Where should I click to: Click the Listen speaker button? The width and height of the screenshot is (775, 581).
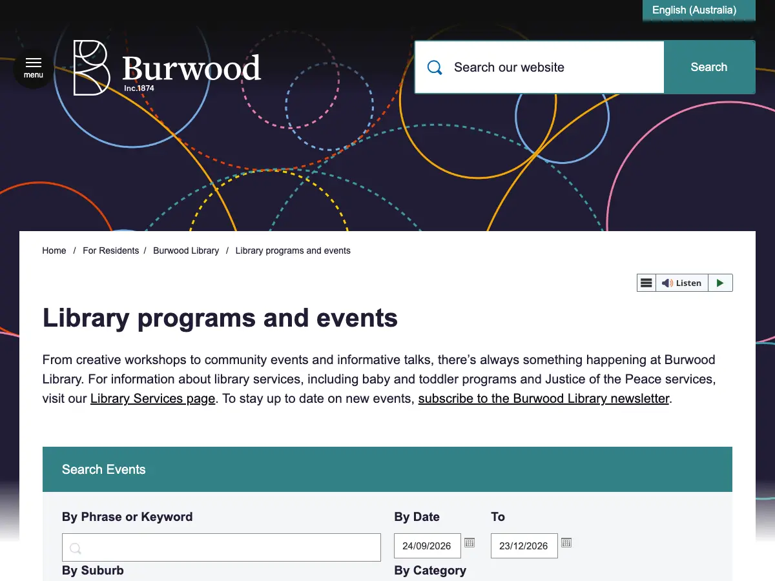click(682, 283)
